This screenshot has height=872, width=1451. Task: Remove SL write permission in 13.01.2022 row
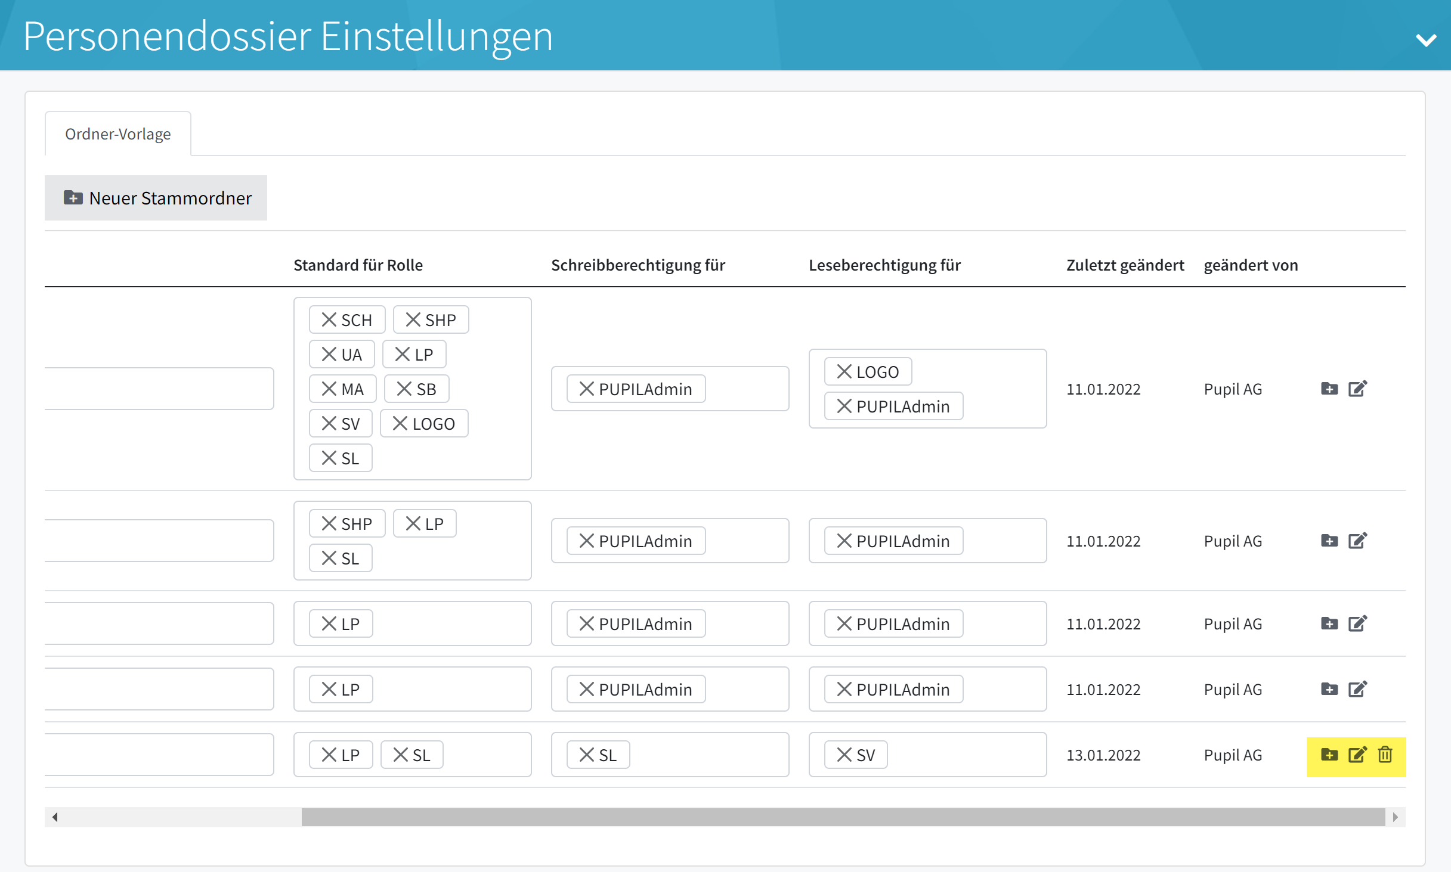click(586, 755)
